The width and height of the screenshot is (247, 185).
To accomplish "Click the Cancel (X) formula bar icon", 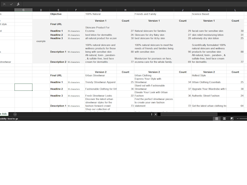I will [4, 4].
